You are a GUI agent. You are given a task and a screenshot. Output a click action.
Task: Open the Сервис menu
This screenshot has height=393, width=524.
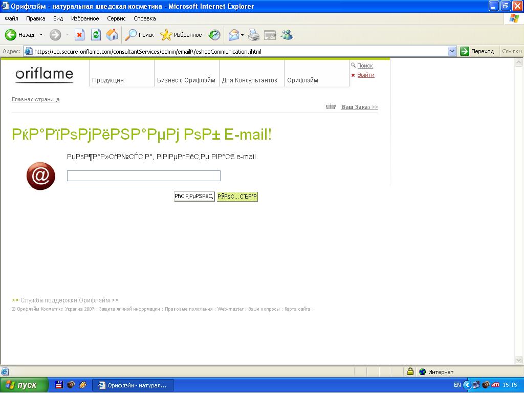[116, 18]
